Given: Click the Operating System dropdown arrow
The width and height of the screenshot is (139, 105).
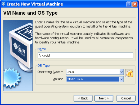Looking at the screenshot, I should pos(121,72).
